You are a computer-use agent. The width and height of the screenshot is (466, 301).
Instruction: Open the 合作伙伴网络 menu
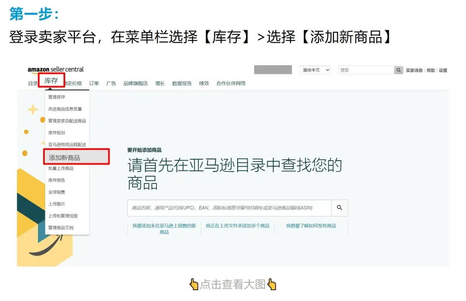pos(231,84)
